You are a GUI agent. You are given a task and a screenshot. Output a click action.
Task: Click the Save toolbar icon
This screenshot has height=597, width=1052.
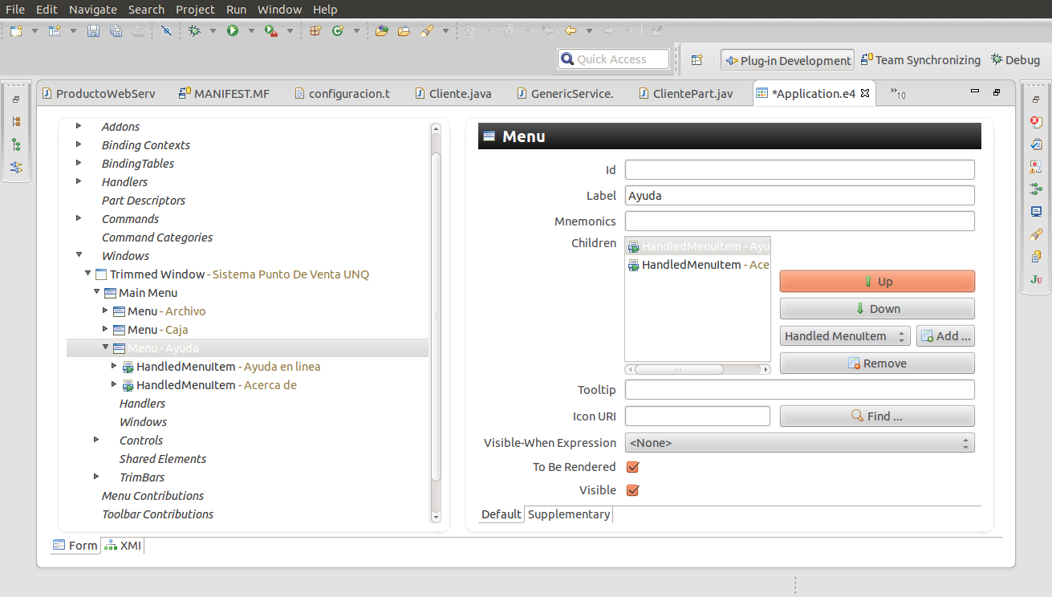pos(93,31)
